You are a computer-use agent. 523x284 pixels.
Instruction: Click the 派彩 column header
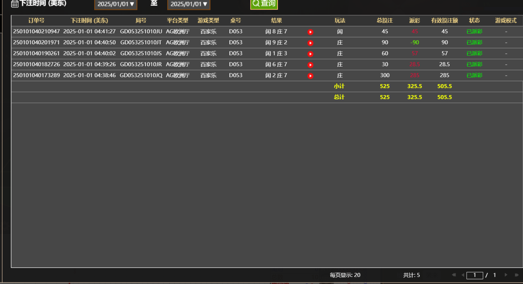pos(415,21)
